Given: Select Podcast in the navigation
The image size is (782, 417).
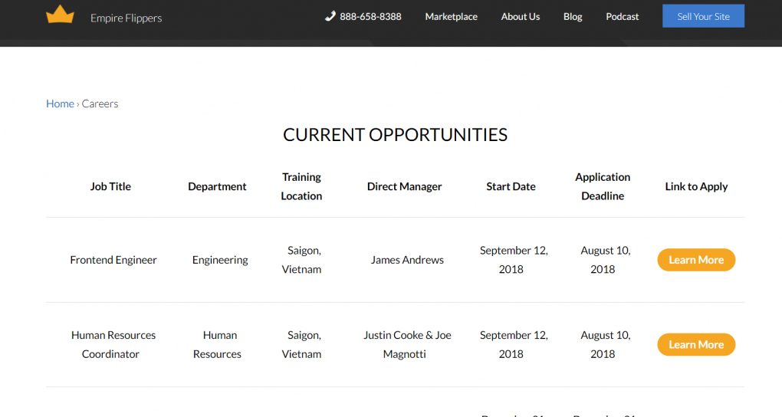Looking at the screenshot, I should click(622, 16).
